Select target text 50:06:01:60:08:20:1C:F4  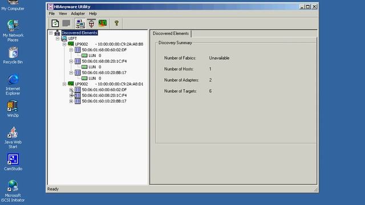coord(104,95)
